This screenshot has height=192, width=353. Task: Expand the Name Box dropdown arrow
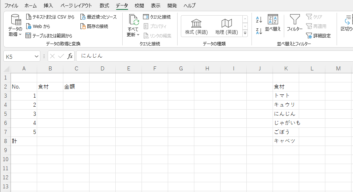click(x=36, y=56)
